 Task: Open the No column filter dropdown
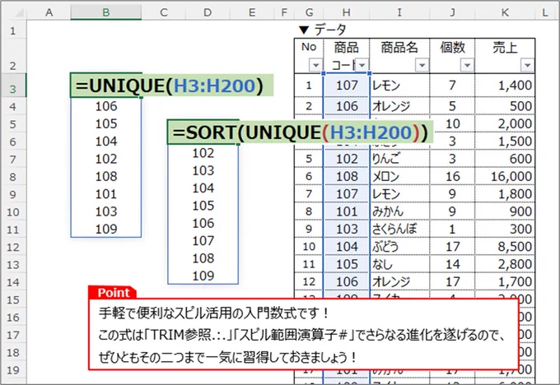click(315, 65)
